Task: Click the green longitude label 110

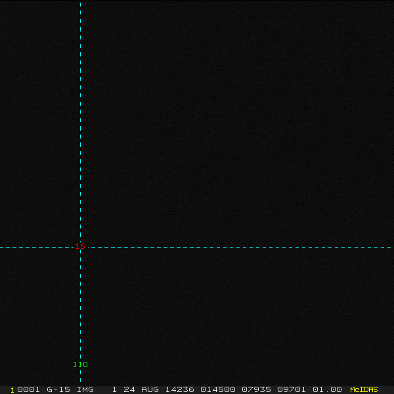Action: pyautogui.click(x=80, y=364)
